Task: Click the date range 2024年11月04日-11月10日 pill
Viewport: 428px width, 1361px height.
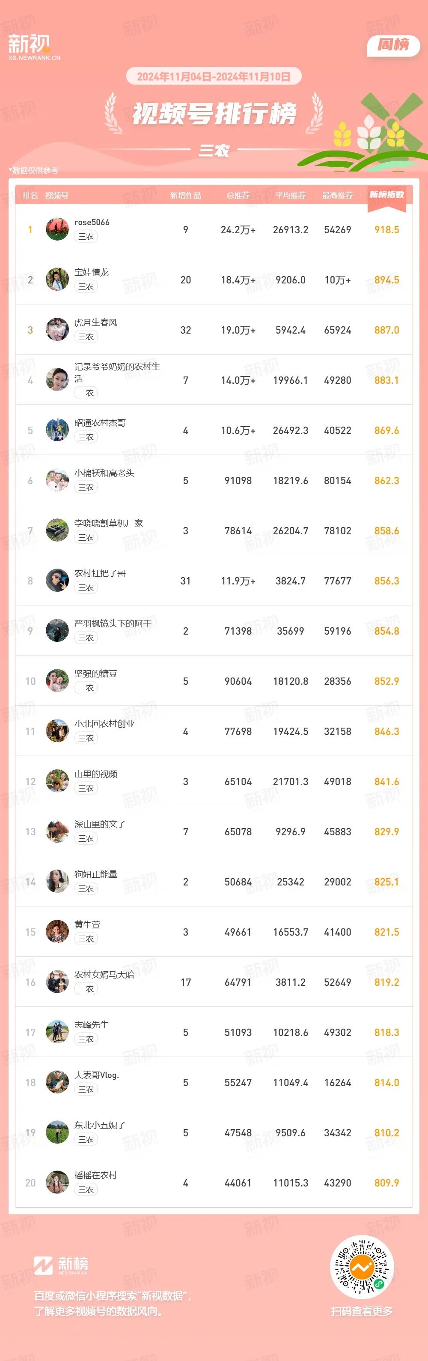Action: pyautogui.click(x=214, y=77)
